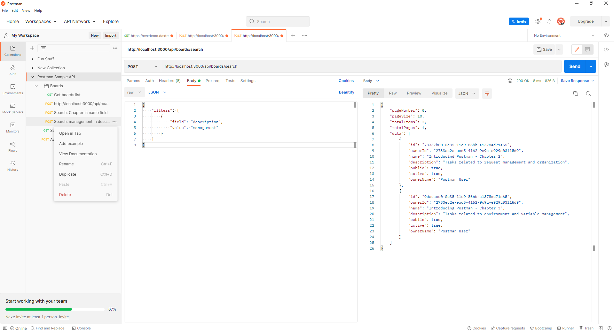The height and width of the screenshot is (332, 614).
Task: Open the APIs sidebar panel
Action: (x=13, y=70)
